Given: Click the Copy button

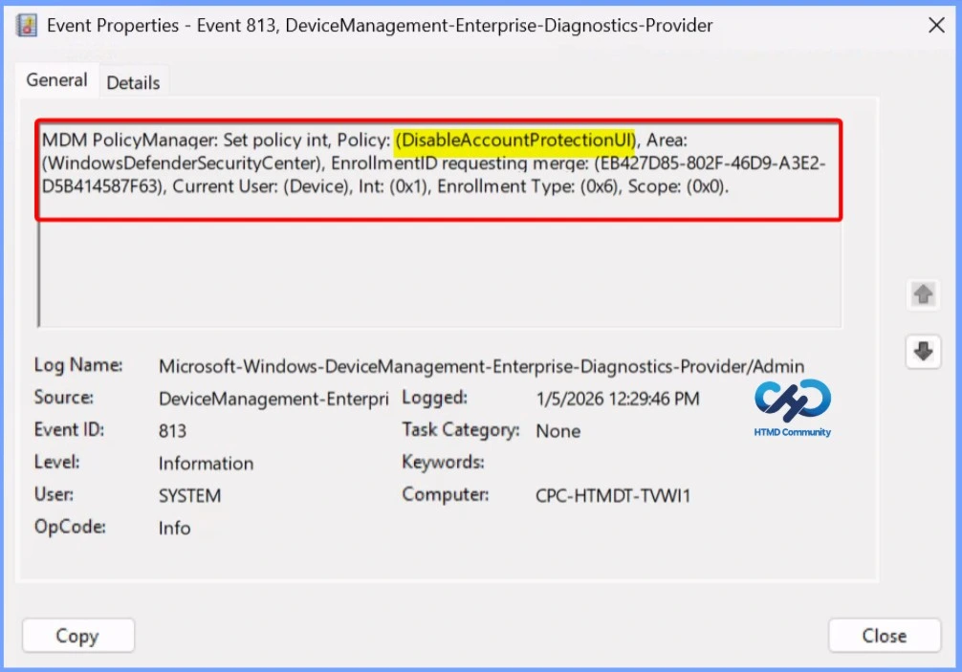Looking at the screenshot, I should tap(77, 635).
